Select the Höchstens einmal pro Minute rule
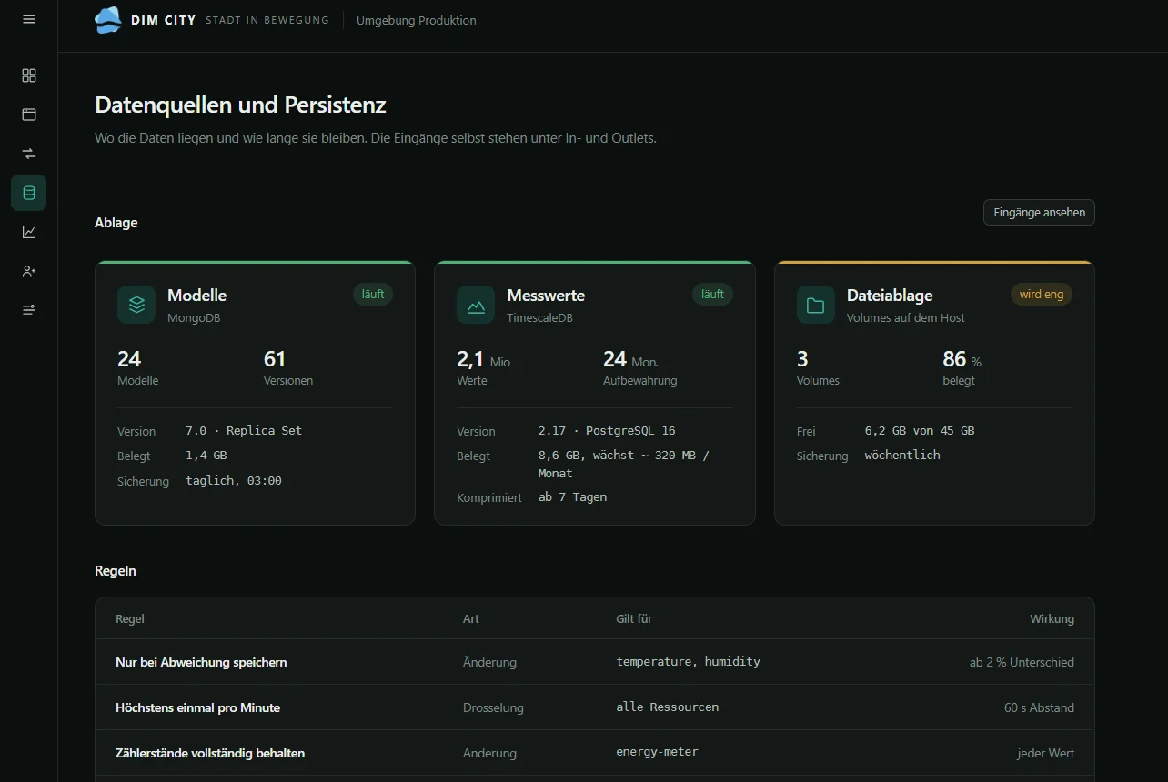The height and width of the screenshot is (782, 1168). [594, 707]
